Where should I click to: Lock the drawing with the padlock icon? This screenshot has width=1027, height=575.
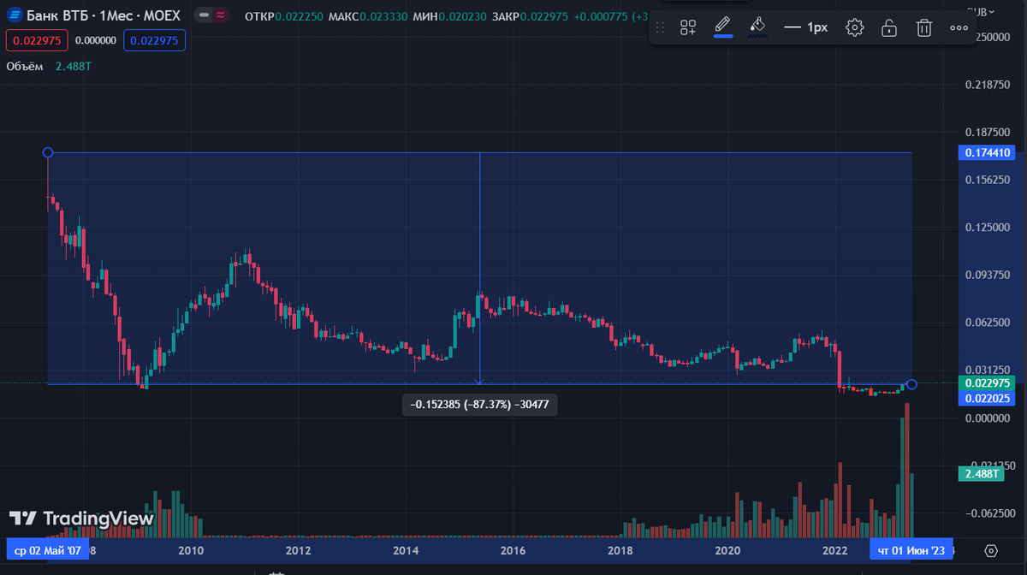(x=889, y=27)
